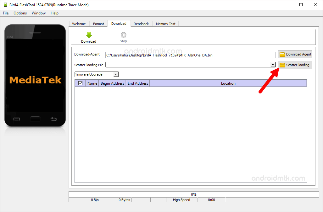323x212 pixels.
Task: Click the green Download arrow icon
Action: tap(89, 35)
